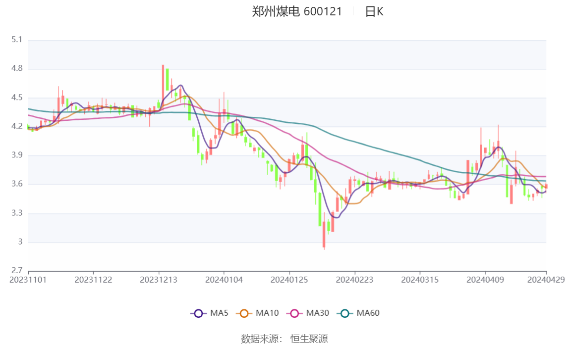Select the 20231101 date on the x-axis
569x346 pixels.
[28, 280]
